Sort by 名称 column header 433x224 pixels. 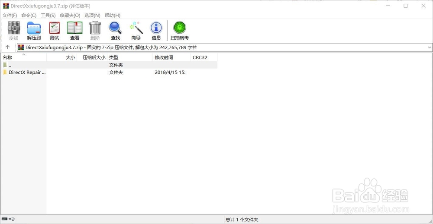pyautogui.click(x=23, y=57)
